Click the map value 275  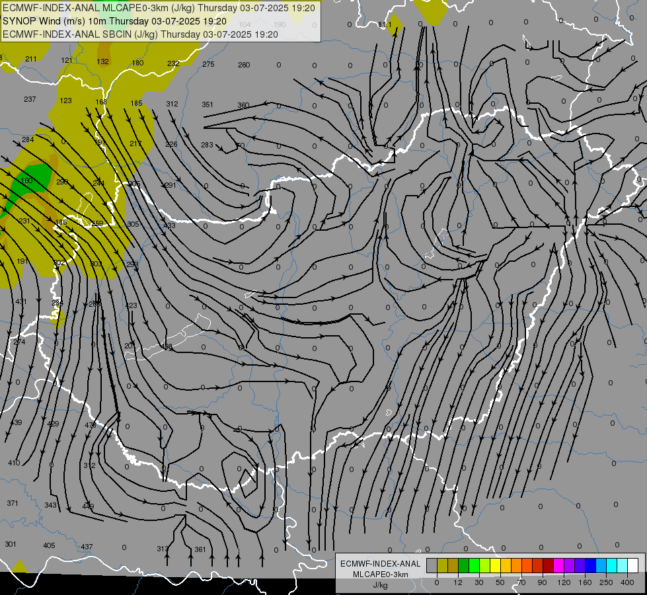208,64
